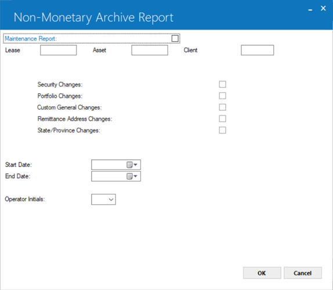Close the Non-Monetary Archive Report dialog
This screenshot has width=333, height=290.
coord(323,8)
